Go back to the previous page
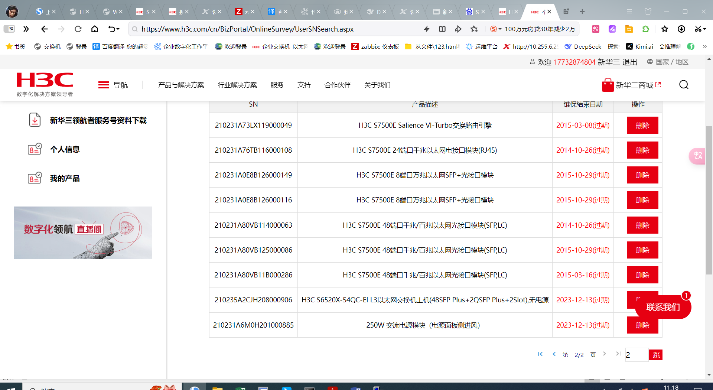Viewport: 713px width, 390px height. [x=45, y=29]
